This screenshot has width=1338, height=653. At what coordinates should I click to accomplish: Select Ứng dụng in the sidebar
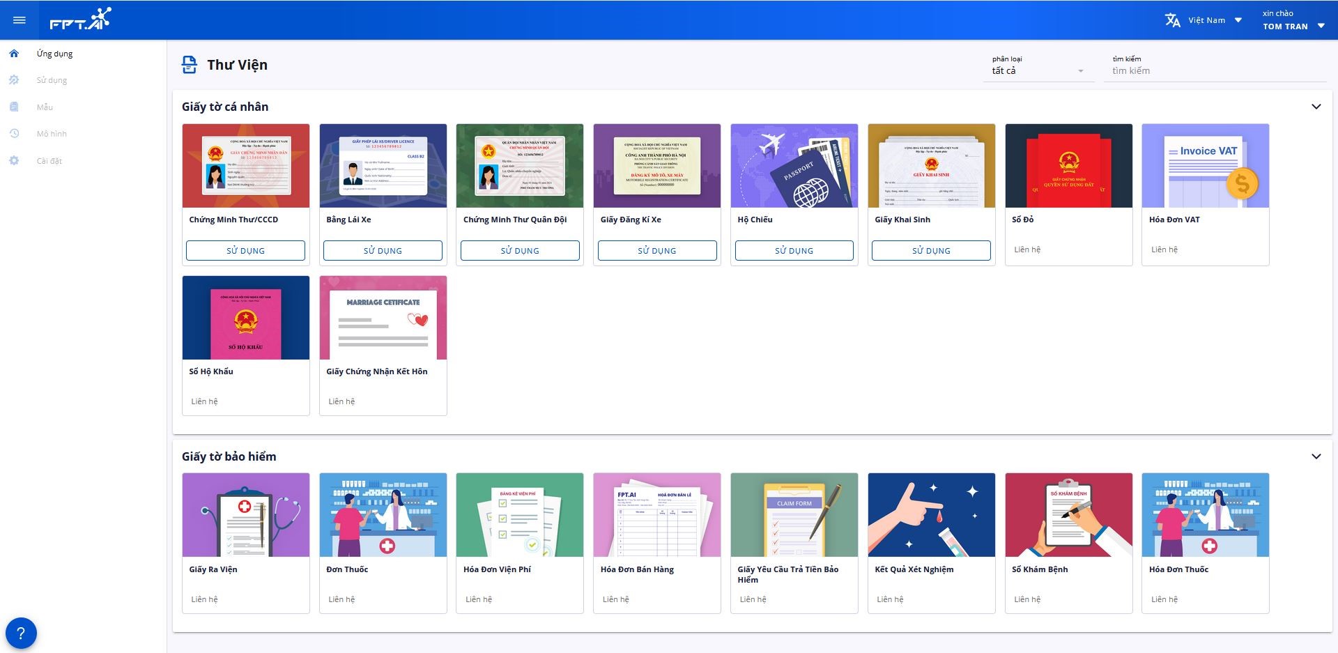54,54
